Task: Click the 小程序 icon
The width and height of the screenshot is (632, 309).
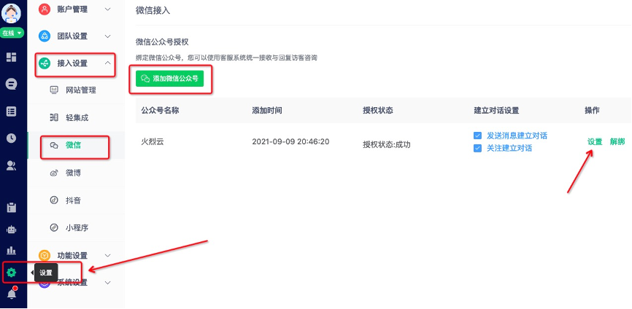Action: point(54,227)
